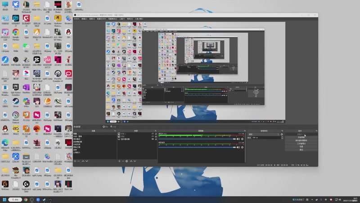The image size is (360, 203).
Task: Open settings gear of first mixer channel
Action: tap(242, 139)
